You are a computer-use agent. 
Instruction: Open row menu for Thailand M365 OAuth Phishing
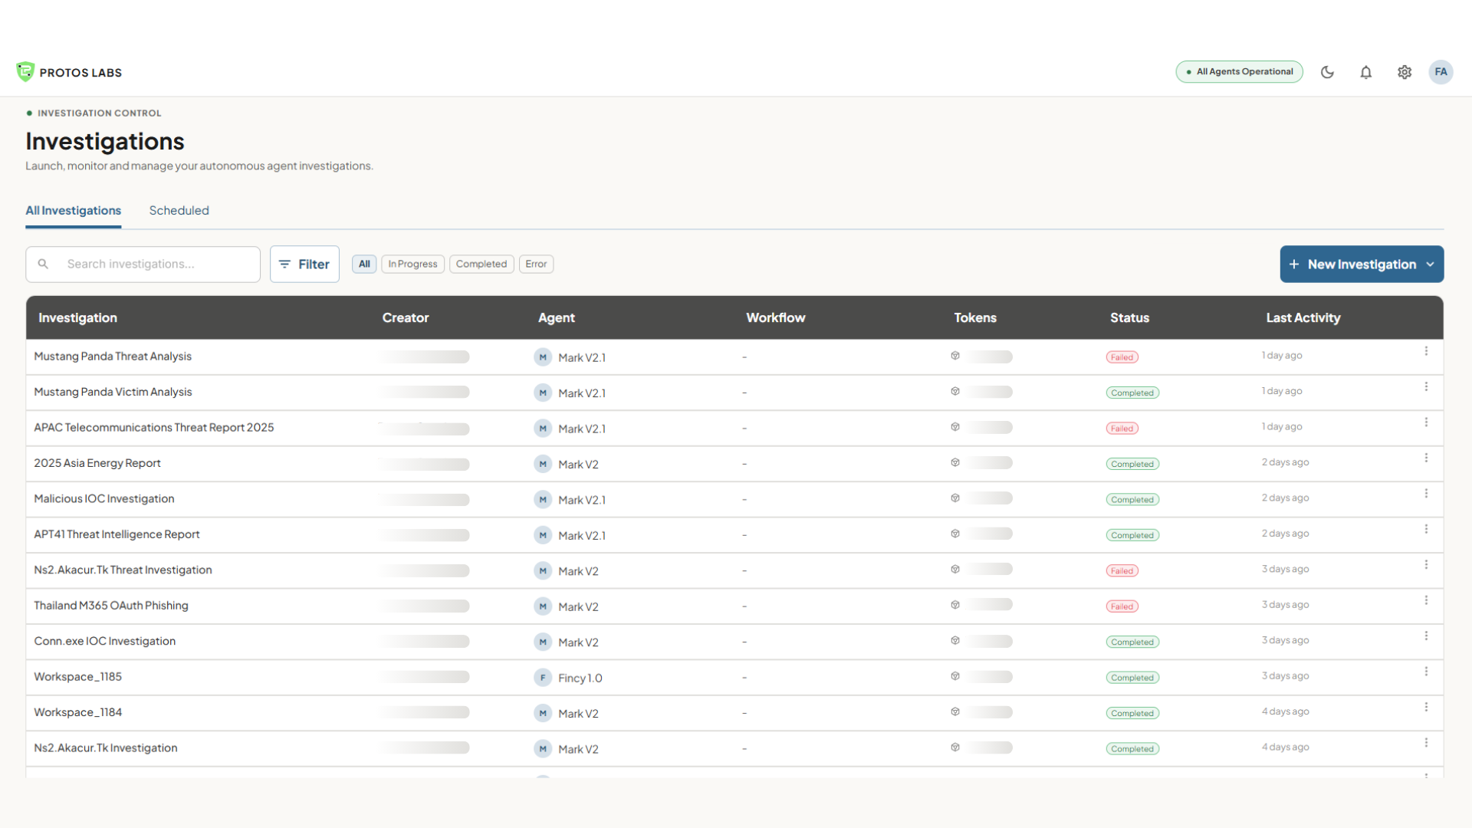(x=1426, y=600)
